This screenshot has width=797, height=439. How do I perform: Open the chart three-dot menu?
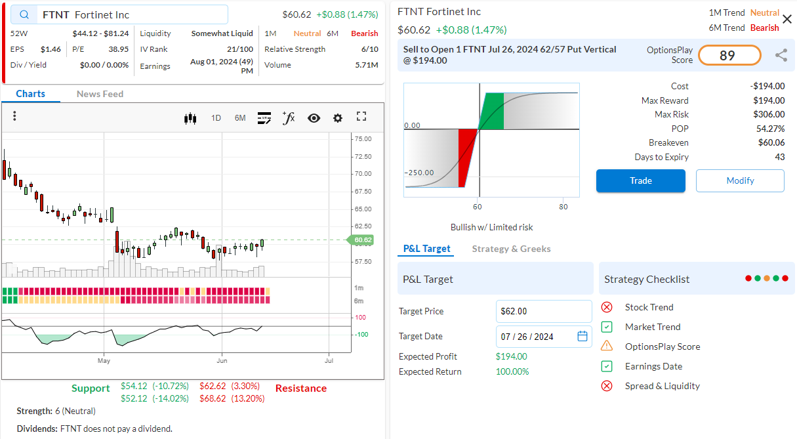[x=14, y=117]
